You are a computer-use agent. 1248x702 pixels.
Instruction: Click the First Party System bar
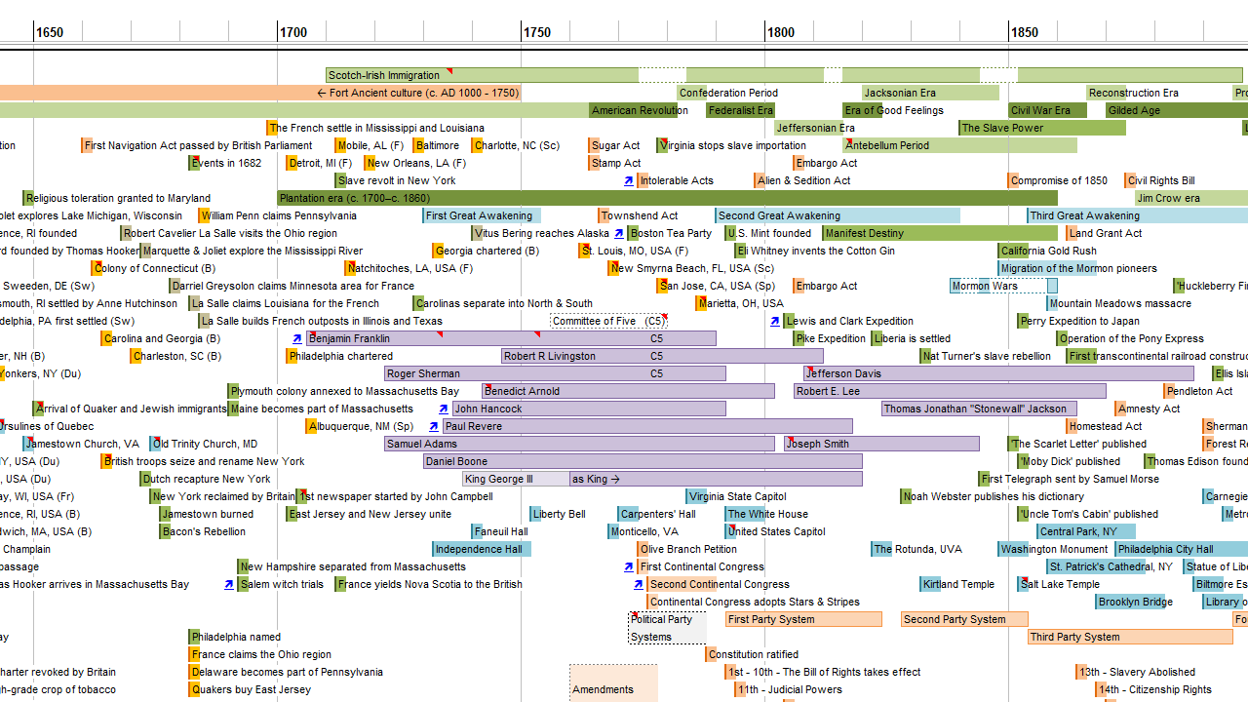pos(803,619)
